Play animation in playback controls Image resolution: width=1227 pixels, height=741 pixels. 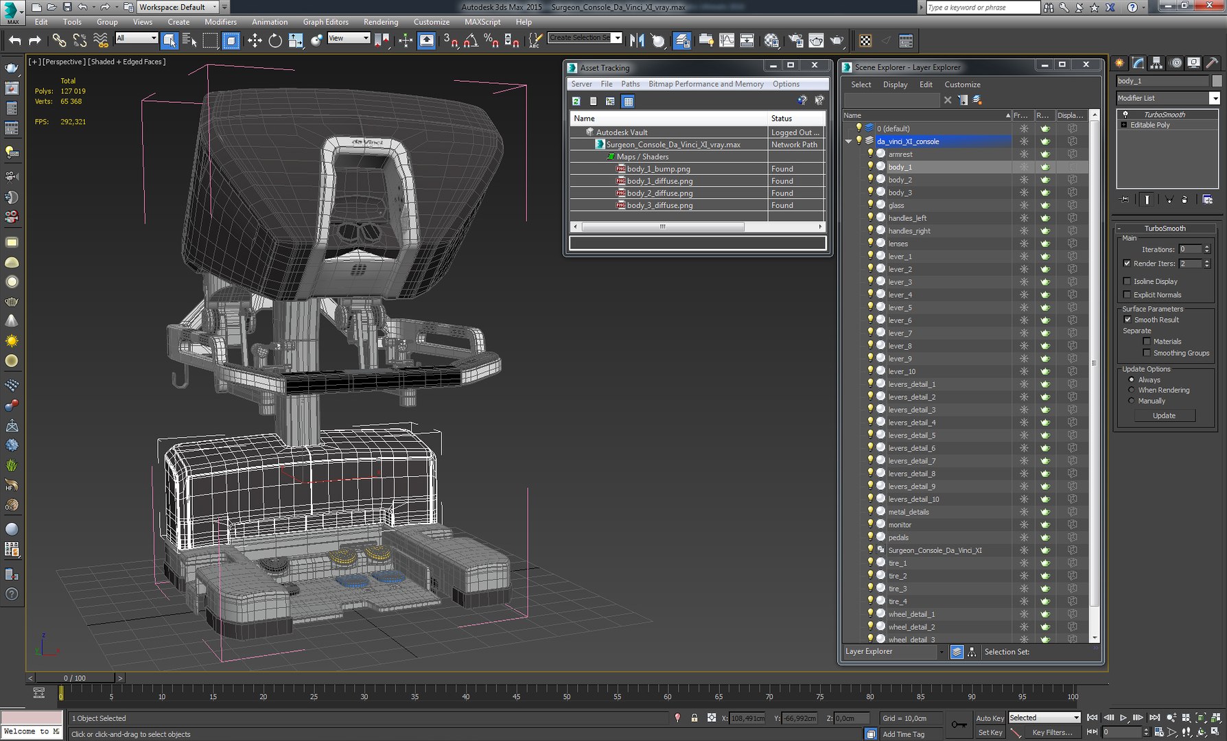click(x=1123, y=718)
